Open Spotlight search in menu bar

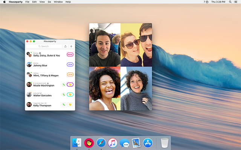[x=231, y=2]
